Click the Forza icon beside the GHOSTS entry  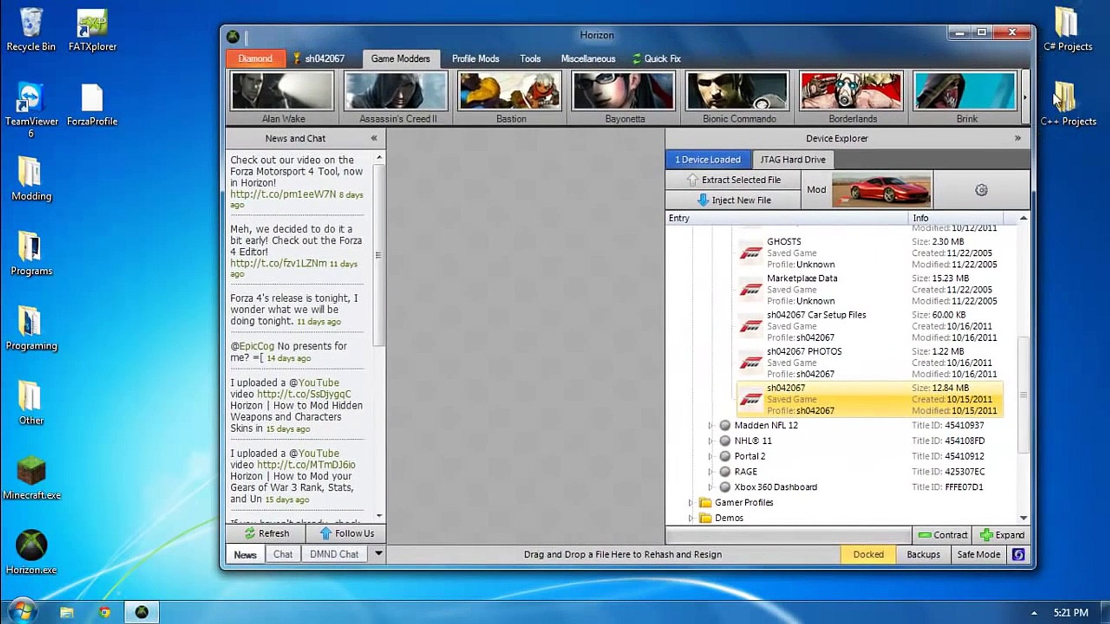tap(750, 253)
